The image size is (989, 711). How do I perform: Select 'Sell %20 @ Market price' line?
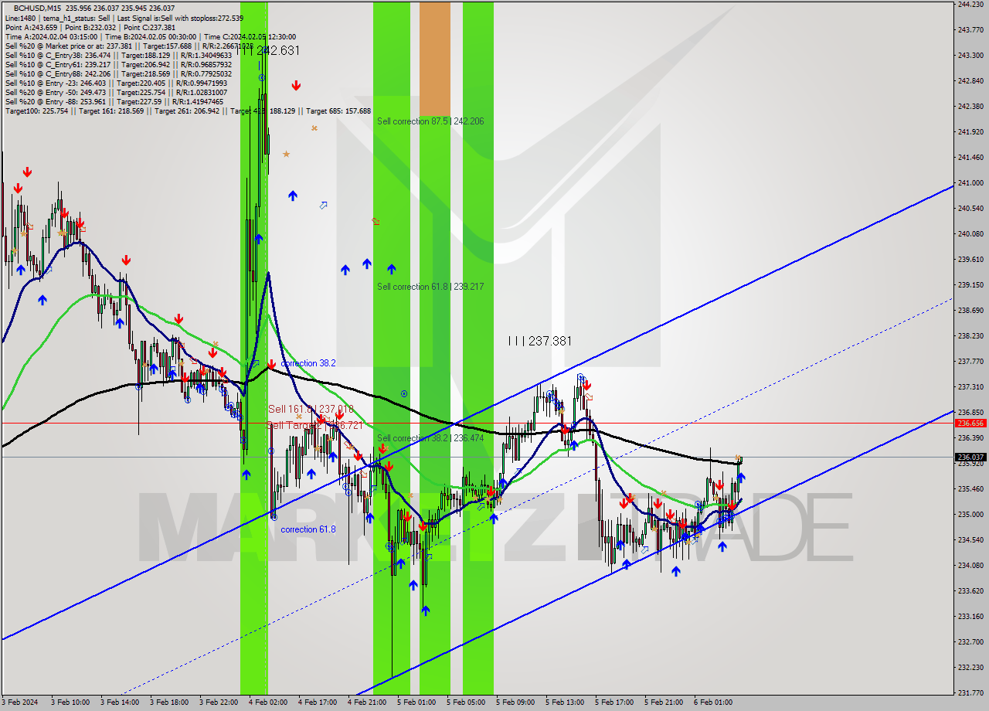129,46
